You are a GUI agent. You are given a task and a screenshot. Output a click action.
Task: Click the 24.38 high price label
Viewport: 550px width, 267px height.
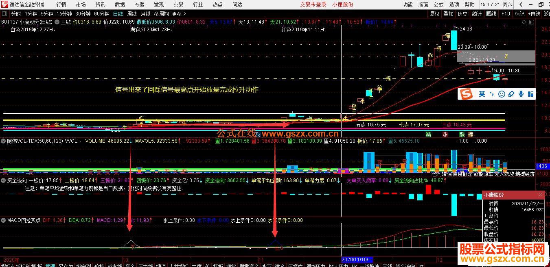click(466, 29)
